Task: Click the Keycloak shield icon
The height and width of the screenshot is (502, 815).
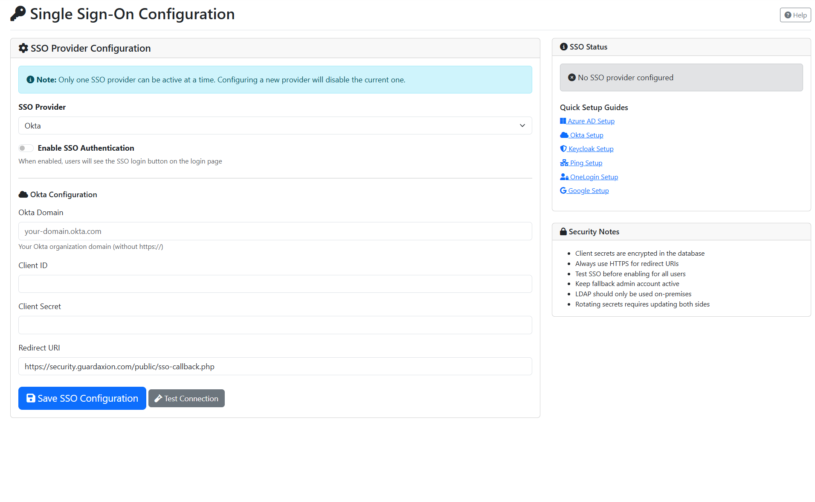Action: click(563, 148)
